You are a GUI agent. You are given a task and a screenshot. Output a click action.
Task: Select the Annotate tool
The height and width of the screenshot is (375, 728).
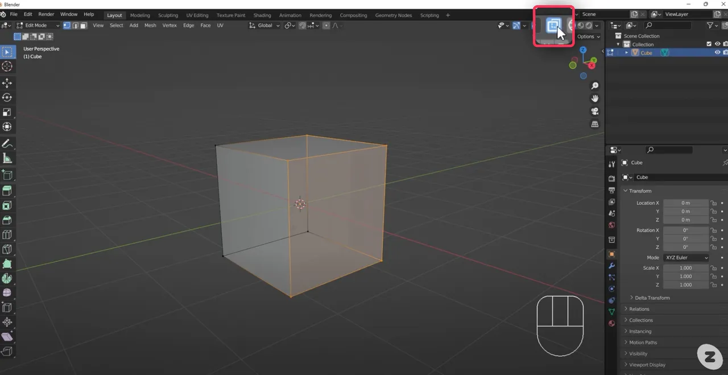(7, 143)
